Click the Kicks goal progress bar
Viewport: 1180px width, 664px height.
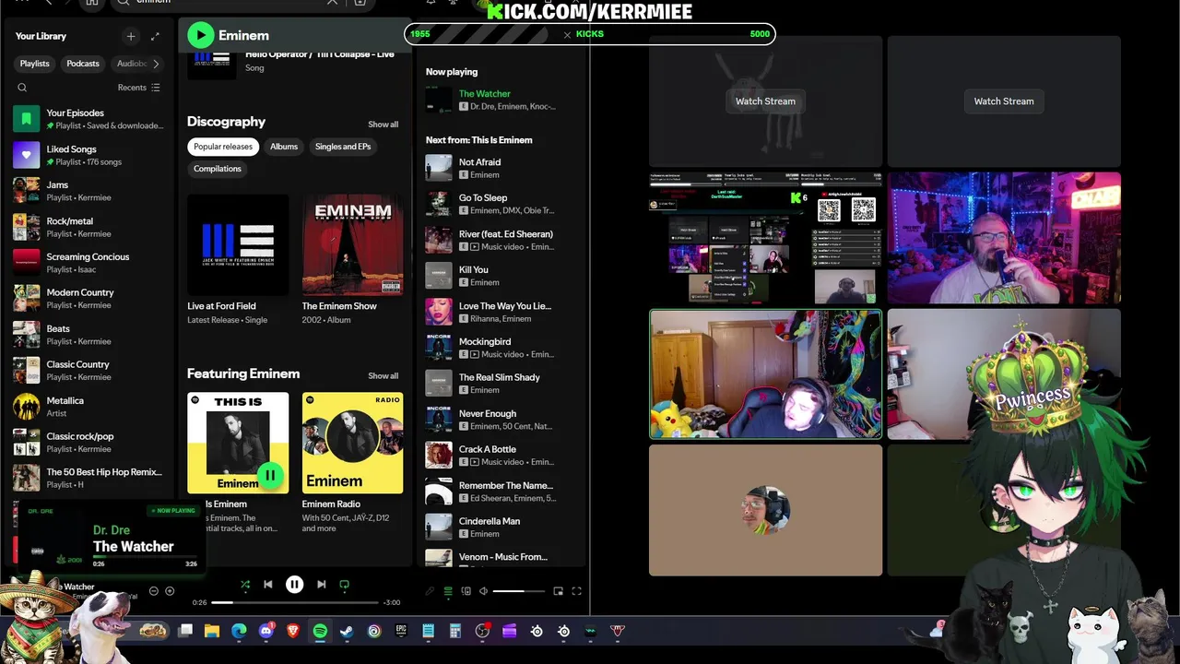click(x=590, y=34)
